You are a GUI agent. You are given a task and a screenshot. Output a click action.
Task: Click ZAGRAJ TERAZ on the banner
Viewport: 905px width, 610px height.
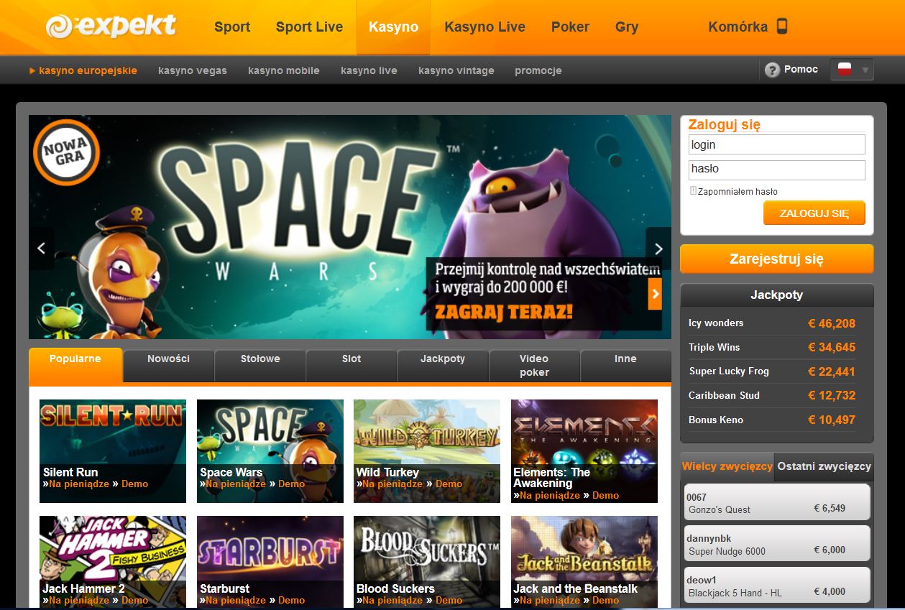click(x=503, y=311)
